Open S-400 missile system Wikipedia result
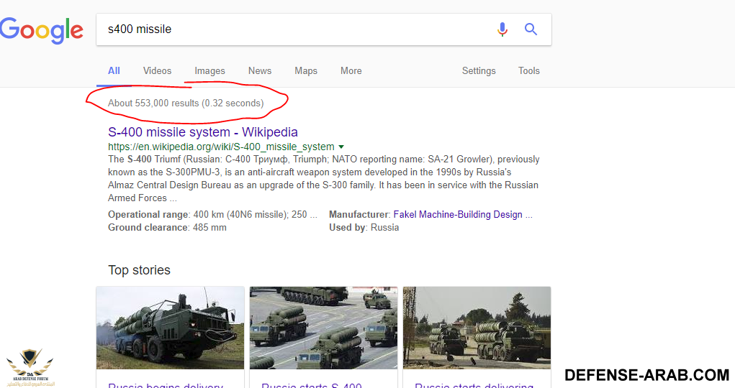735x388 pixels. [203, 132]
